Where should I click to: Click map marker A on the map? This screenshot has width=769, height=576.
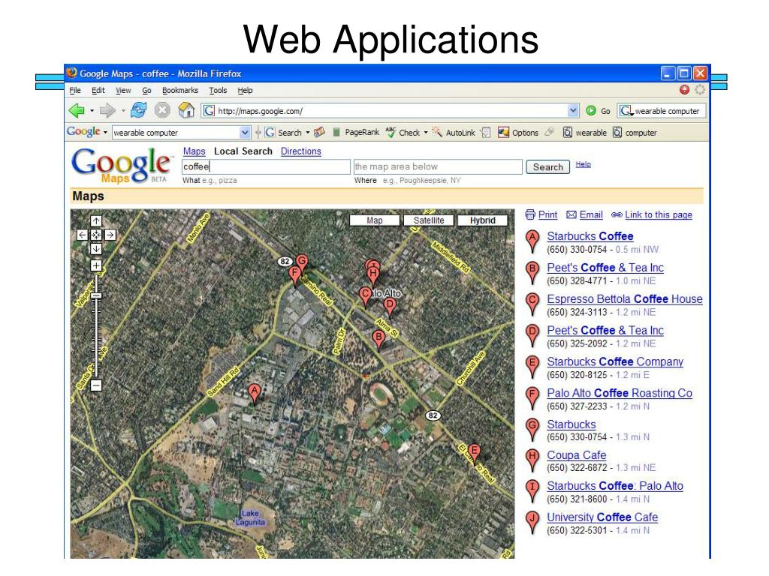[x=254, y=393]
